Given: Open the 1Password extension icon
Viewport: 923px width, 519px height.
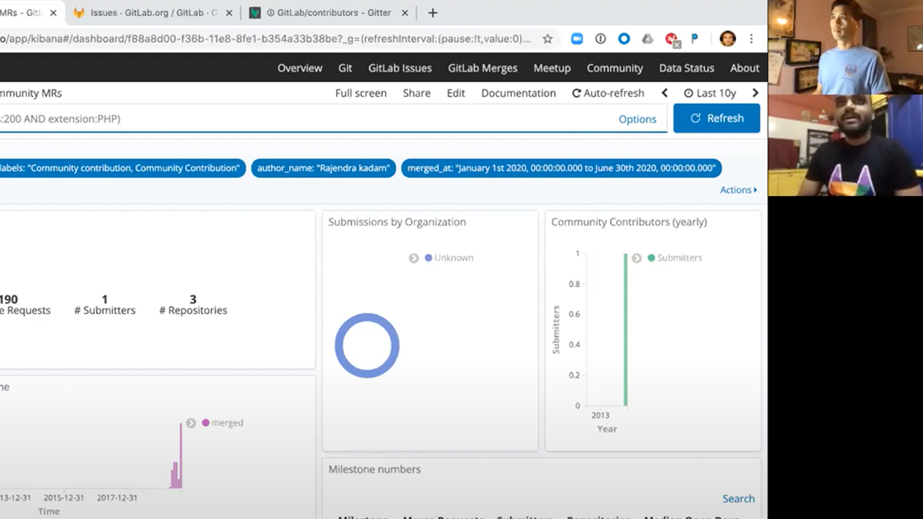Looking at the screenshot, I should (x=601, y=39).
